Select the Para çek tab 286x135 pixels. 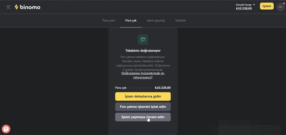[131, 21]
